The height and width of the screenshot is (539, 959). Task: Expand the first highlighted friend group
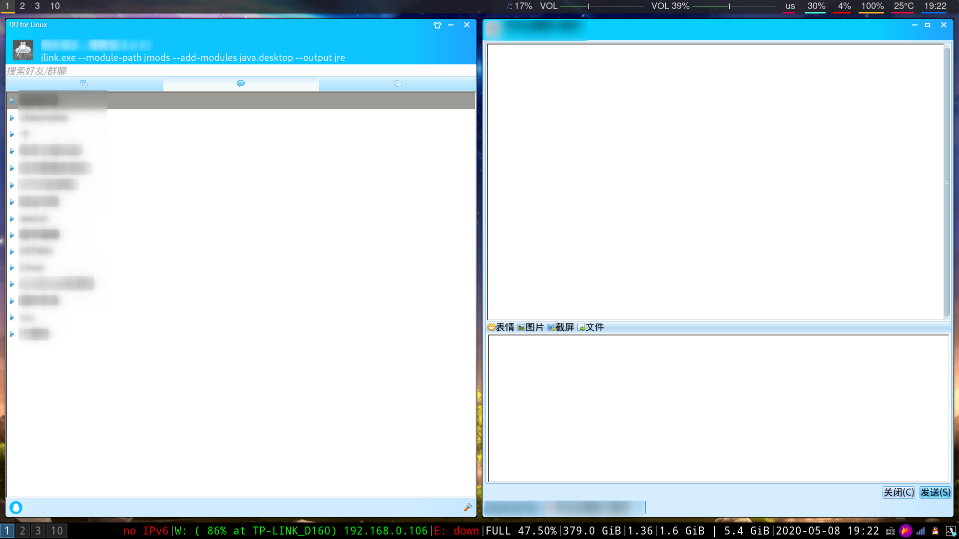(12, 101)
